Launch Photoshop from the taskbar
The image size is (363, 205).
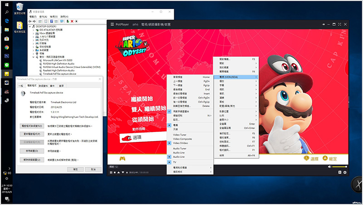pos(7,55)
